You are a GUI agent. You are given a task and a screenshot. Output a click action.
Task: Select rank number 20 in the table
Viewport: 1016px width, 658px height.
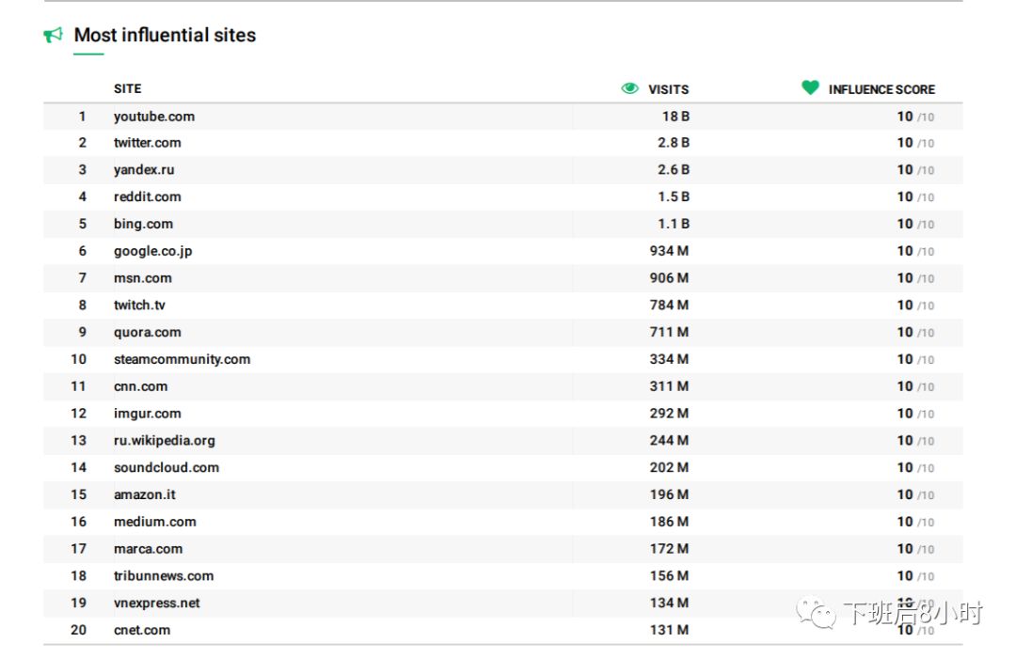point(78,630)
